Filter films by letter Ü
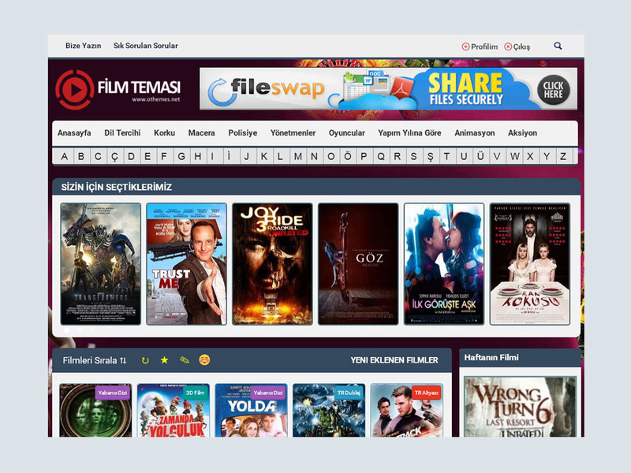This screenshot has width=631, height=473. pyautogui.click(x=480, y=156)
